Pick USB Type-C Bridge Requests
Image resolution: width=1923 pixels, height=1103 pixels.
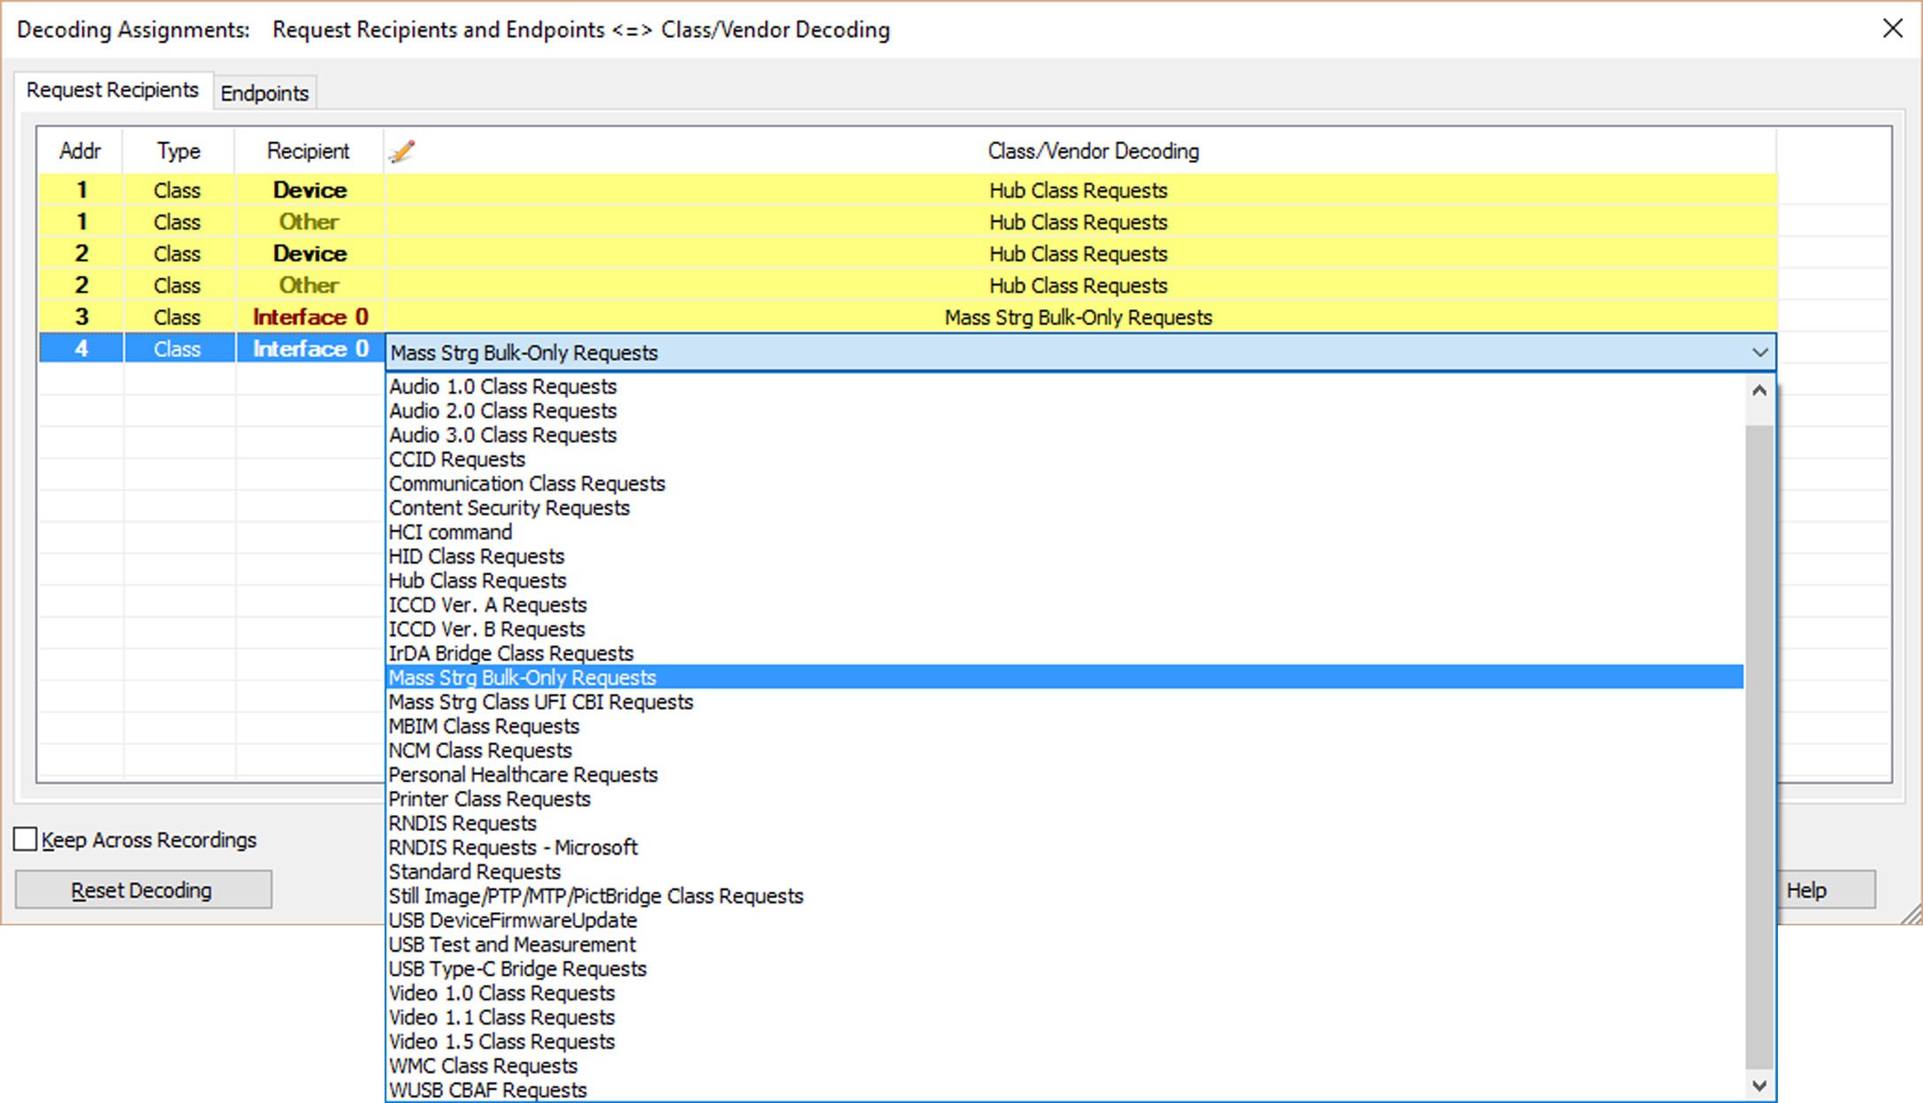[x=1065, y=969]
